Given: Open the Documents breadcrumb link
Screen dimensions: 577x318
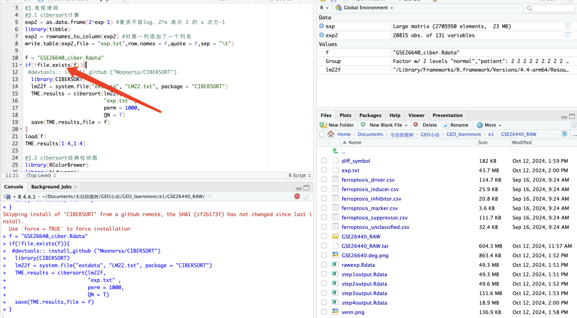Looking at the screenshot, I should pos(370,134).
